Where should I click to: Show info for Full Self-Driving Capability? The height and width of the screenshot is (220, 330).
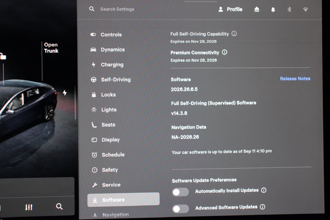234,33
